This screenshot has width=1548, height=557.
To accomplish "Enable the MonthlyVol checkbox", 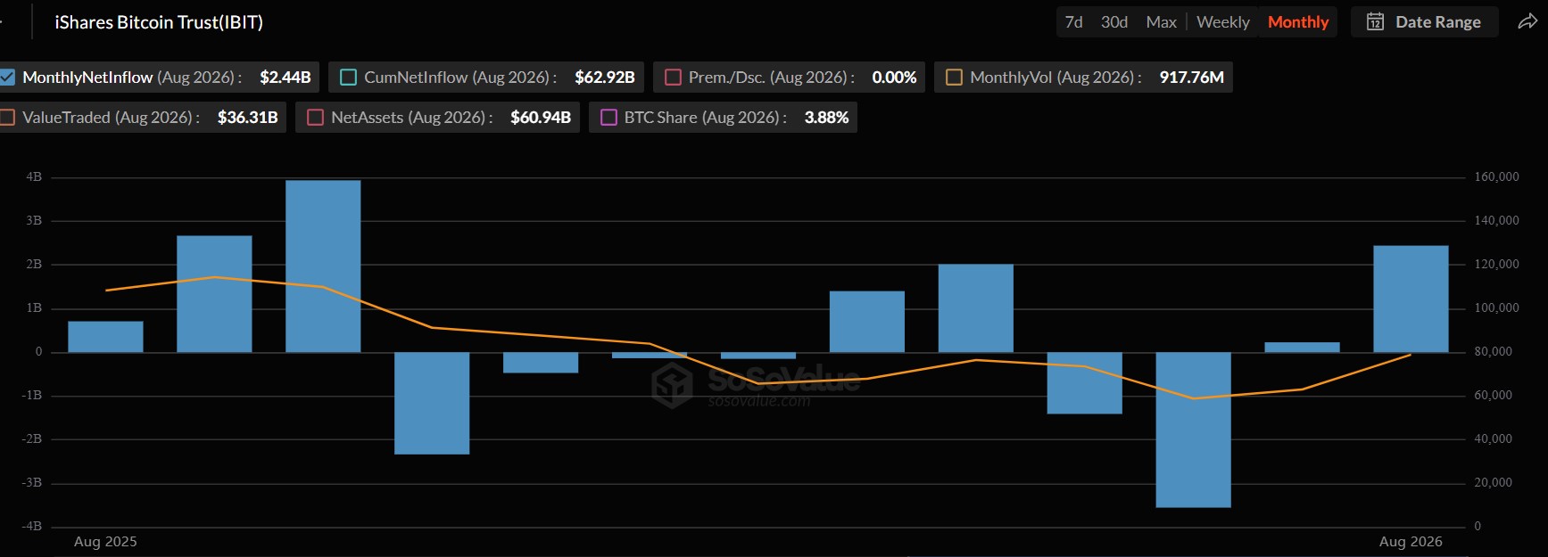I will 954,78.
